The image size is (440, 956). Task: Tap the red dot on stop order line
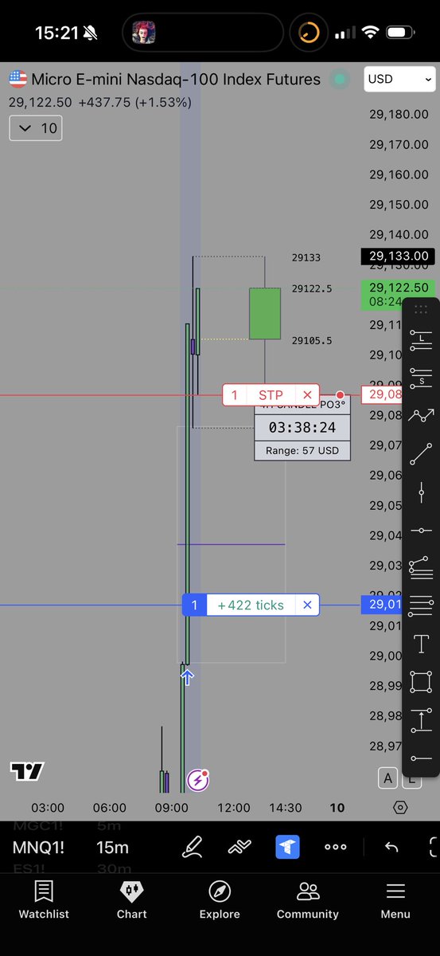341,395
